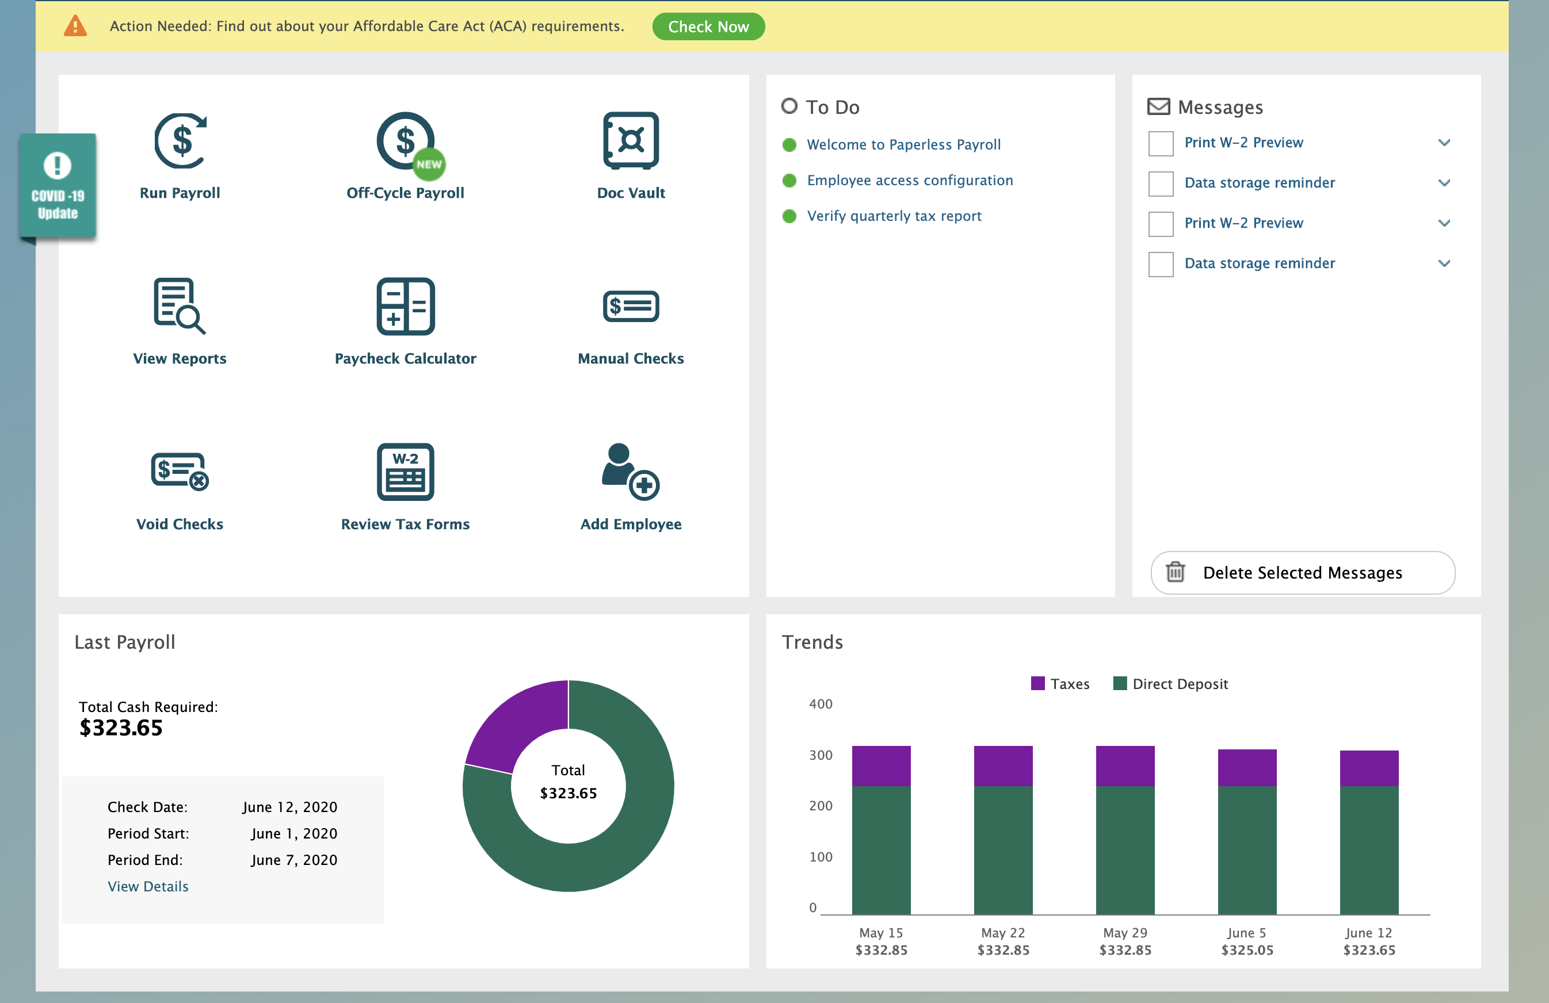This screenshot has width=1549, height=1003.
Task: Open the View Details link
Action: click(148, 887)
